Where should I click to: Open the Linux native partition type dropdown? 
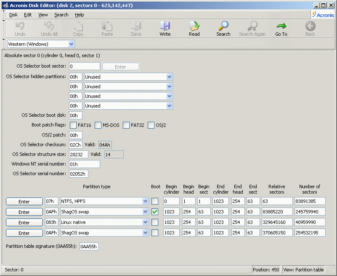(145, 222)
